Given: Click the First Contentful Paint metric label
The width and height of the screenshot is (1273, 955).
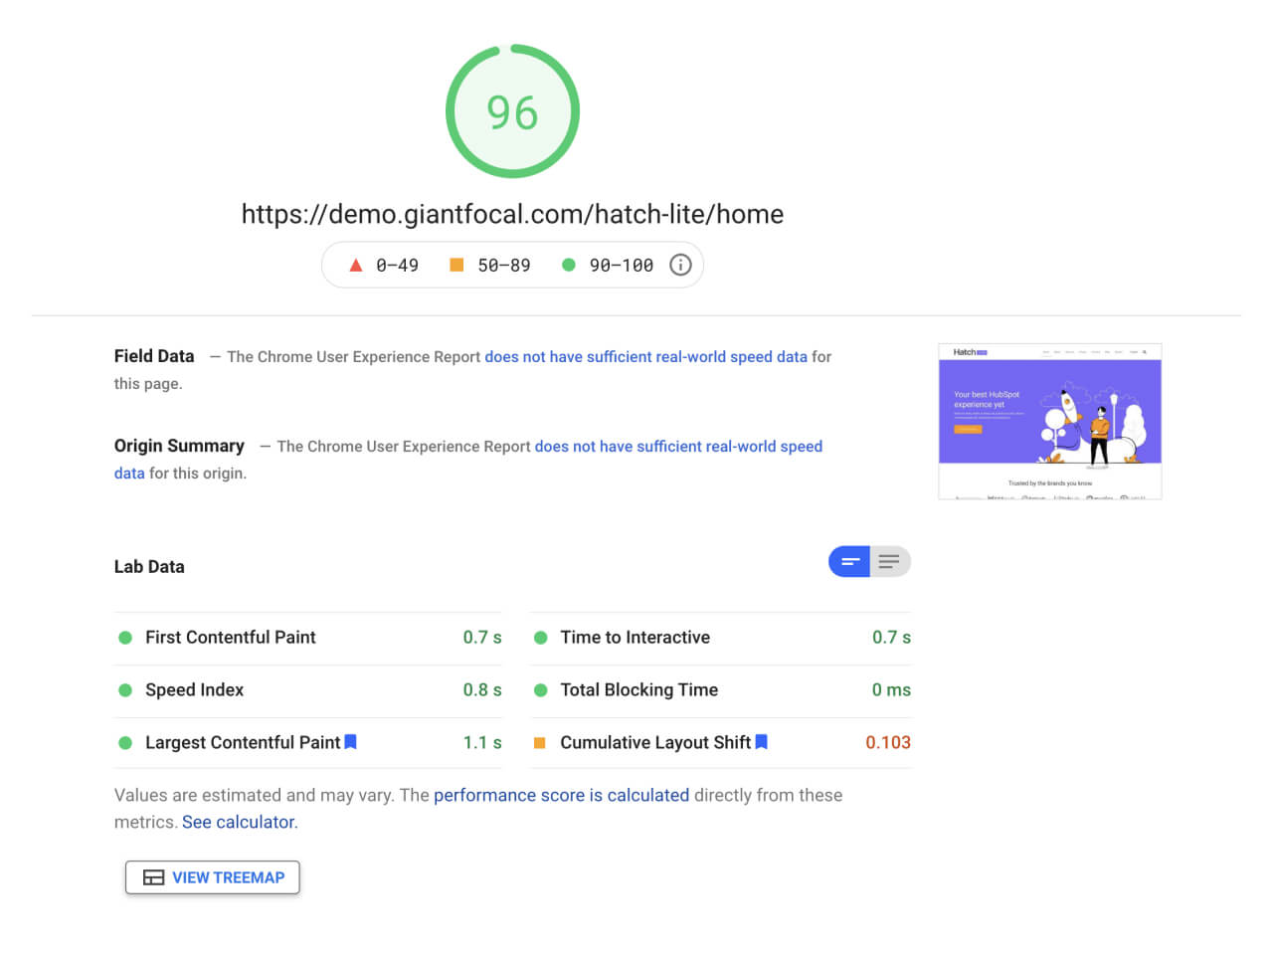Looking at the screenshot, I should click(230, 637).
